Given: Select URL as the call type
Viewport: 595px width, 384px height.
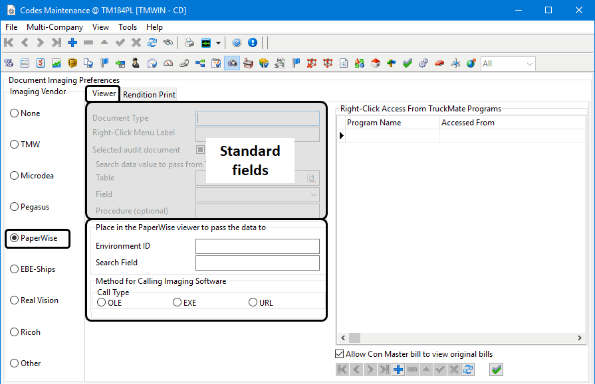Looking at the screenshot, I should click(x=253, y=302).
